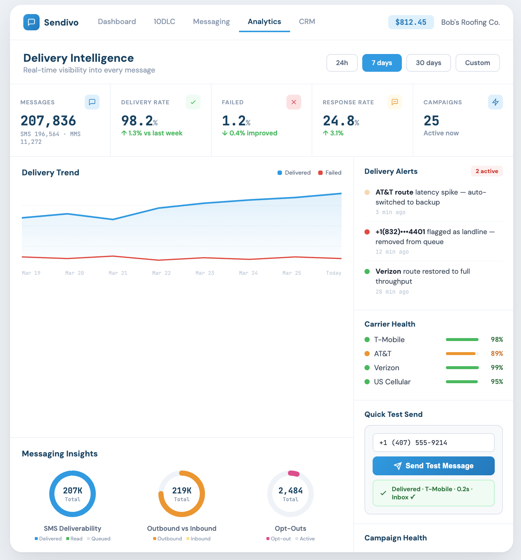
Task: Click the Messages speech bubble icon
Action: 92,102
